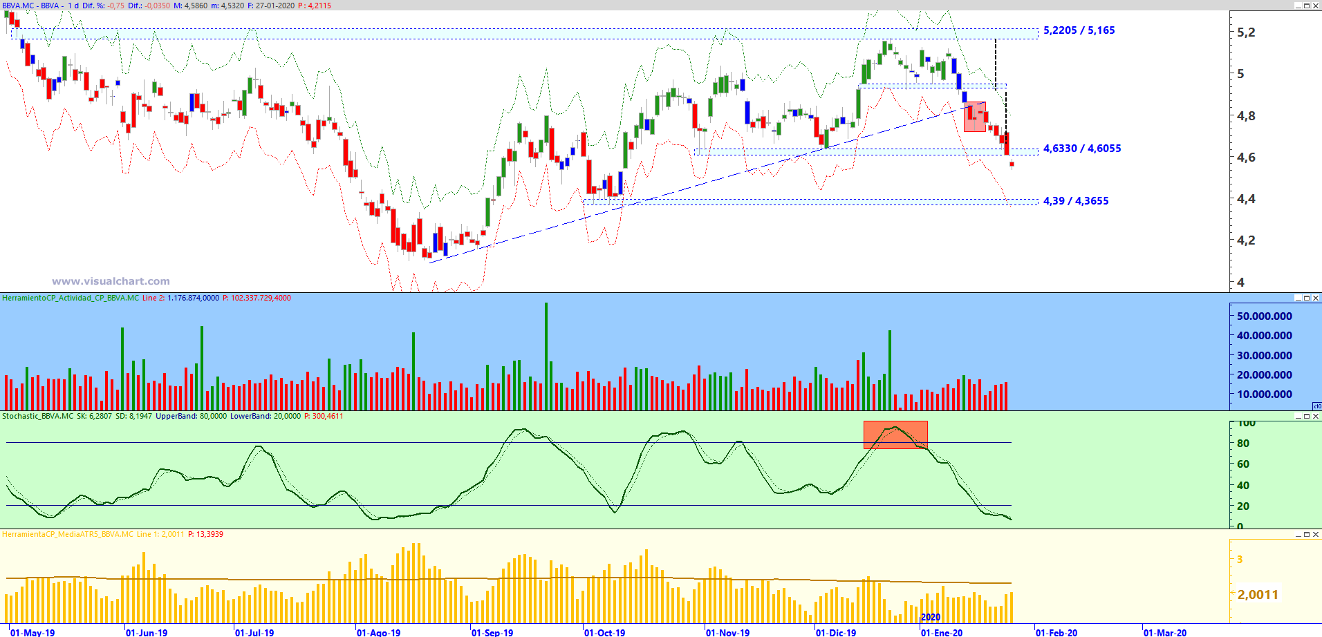
Task: Select the BBVA.MC - BBVA symbol title
Action: [x=30, y=6]
